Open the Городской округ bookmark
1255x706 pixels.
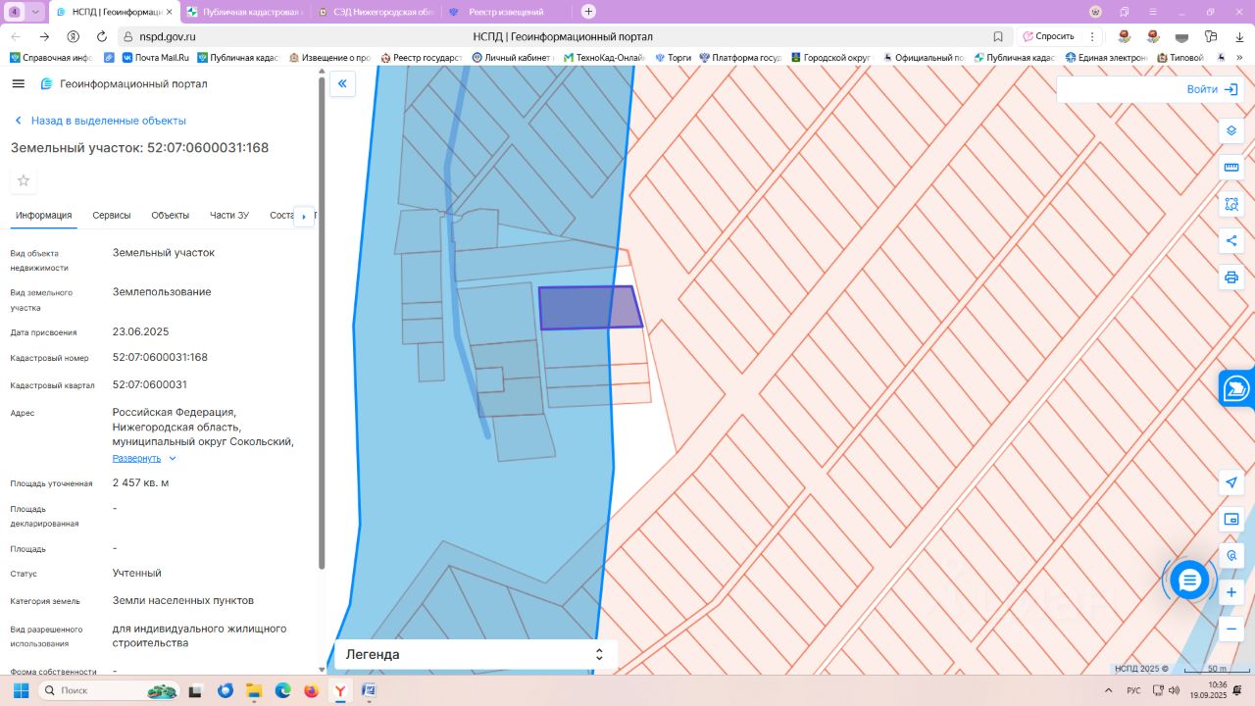830,58
